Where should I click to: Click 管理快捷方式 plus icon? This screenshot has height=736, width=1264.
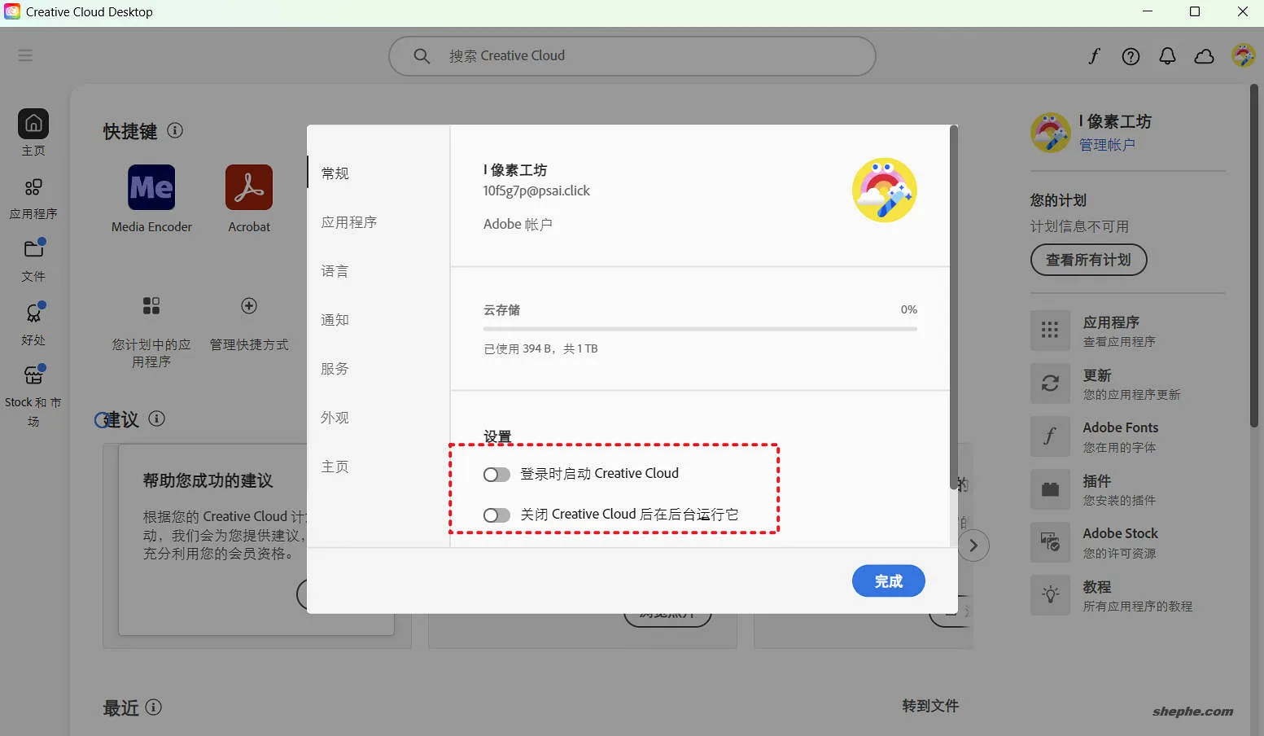249,305
